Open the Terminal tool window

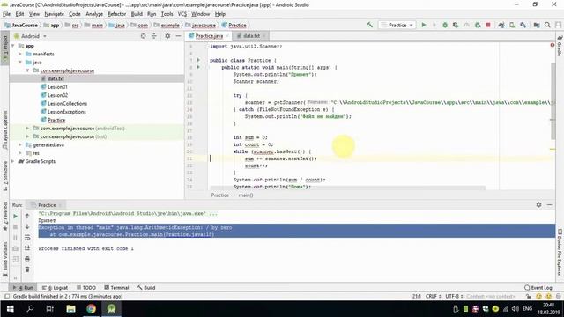tap(116, 288)
